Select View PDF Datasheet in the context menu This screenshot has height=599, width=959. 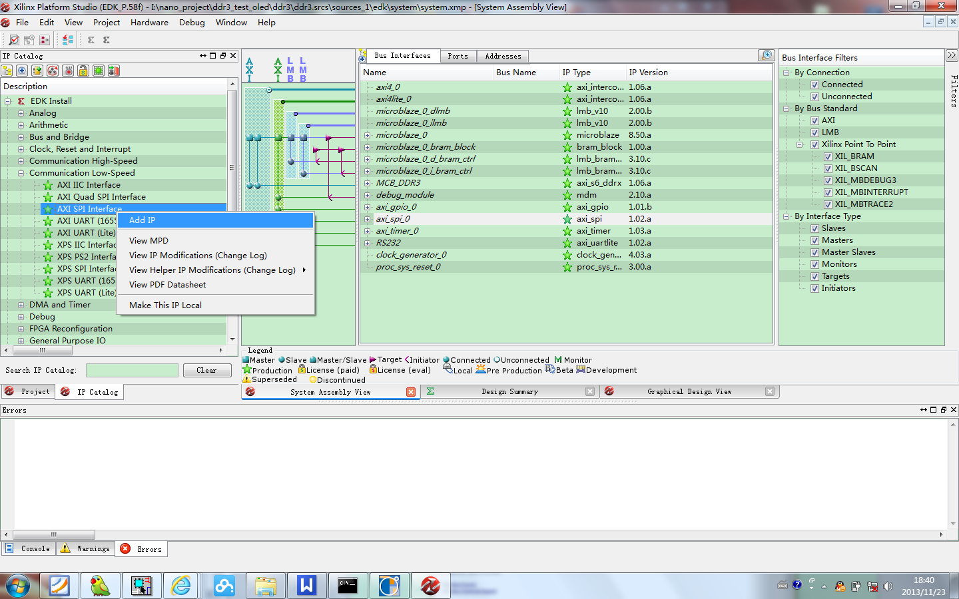[x=167, y=285]
